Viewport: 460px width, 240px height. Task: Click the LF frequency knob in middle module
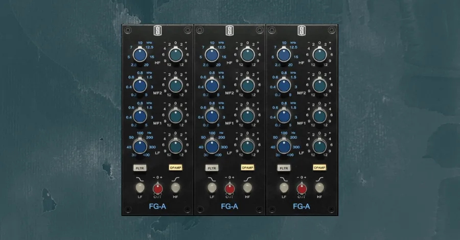click(x=212, y=146)
